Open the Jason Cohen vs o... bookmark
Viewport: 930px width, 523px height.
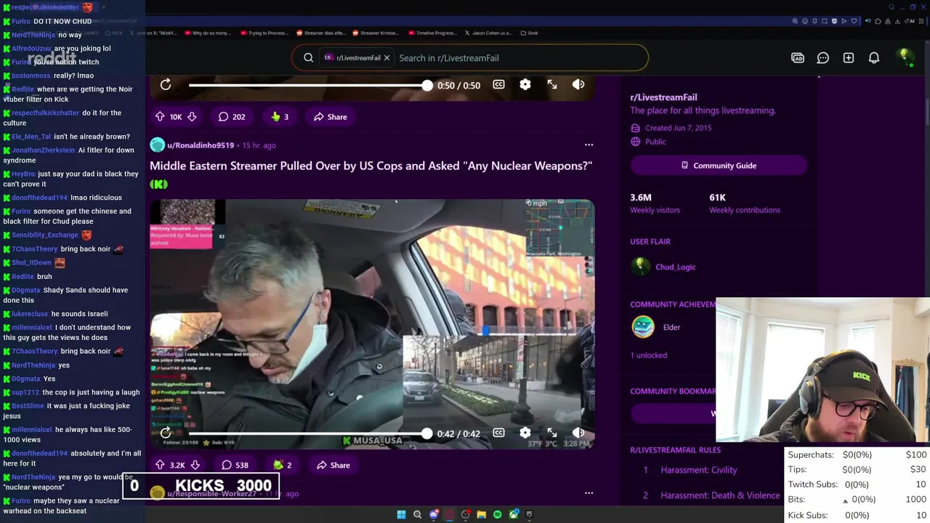488,33
